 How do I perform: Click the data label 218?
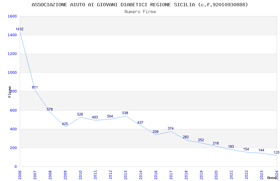coord(216,143)
